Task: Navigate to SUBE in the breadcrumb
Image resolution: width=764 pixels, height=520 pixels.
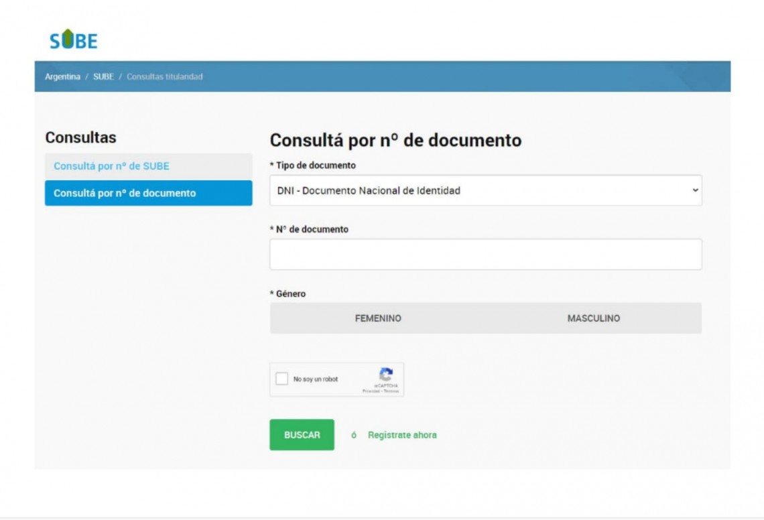Action: pyautogui.click(x=103, y=76)
